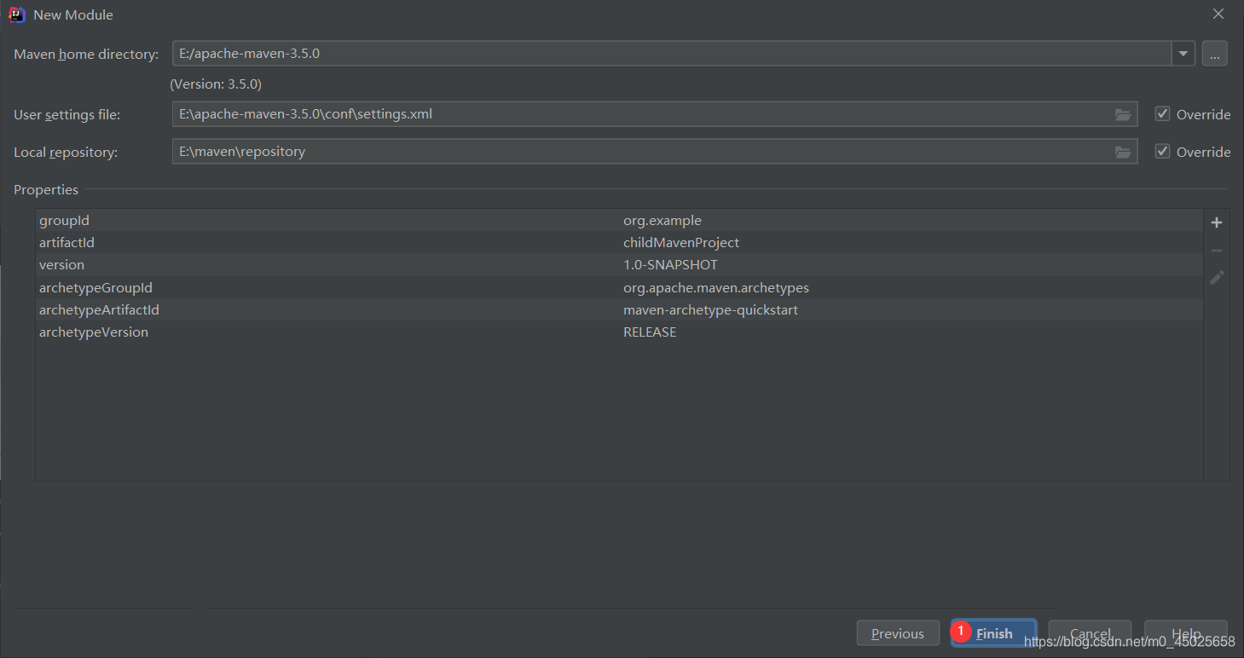Select the version property name
Screen dimensions: 1244x658
coord(61,265)
